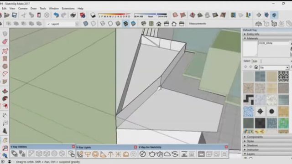Click the materials In Model home icon

[256, 67]
